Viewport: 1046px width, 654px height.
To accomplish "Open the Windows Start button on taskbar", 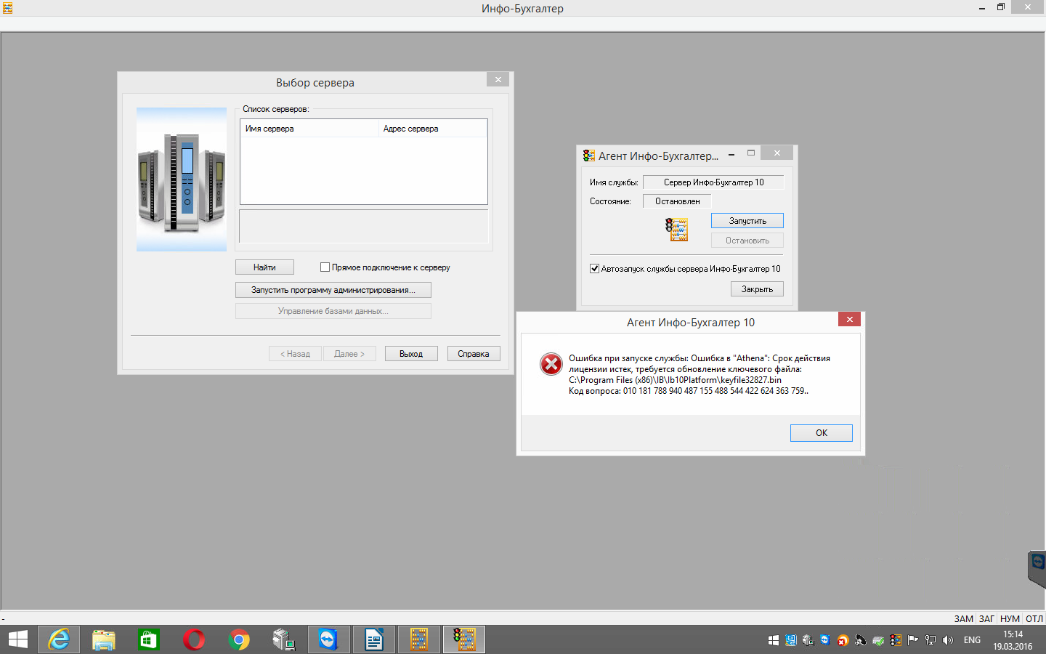I will point(17,639).
